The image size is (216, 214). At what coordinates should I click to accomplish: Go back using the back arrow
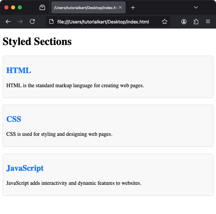[x=8, y=21]
